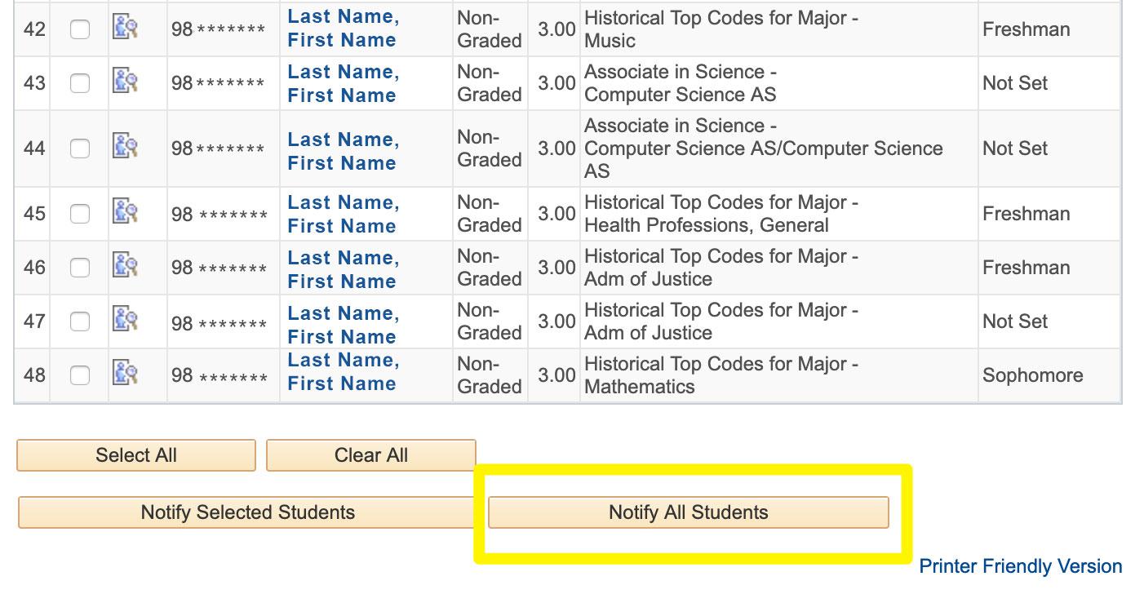Open the student name link in row 43
Screen dimensions: 1144x594
pyautogui.click(x=343, y=83)
